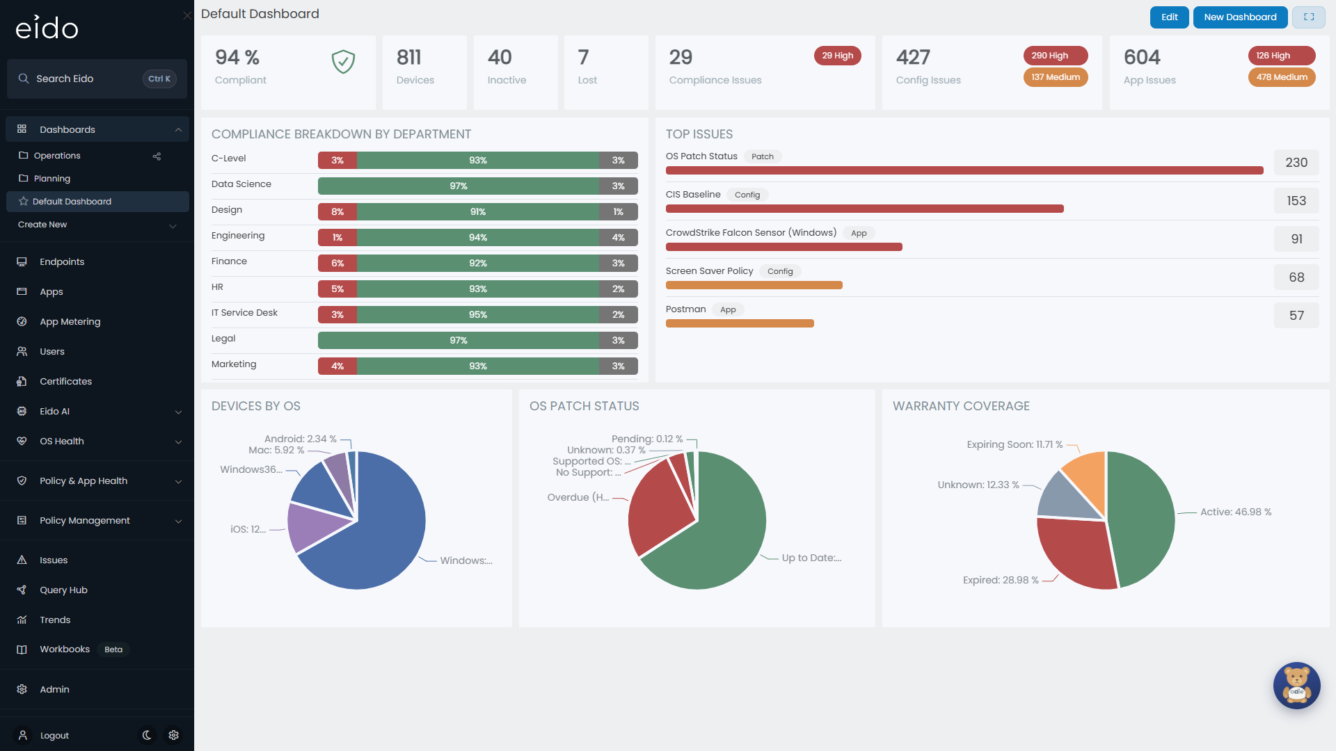
Task: Click the Eido logo
Action: coord(47,28)
